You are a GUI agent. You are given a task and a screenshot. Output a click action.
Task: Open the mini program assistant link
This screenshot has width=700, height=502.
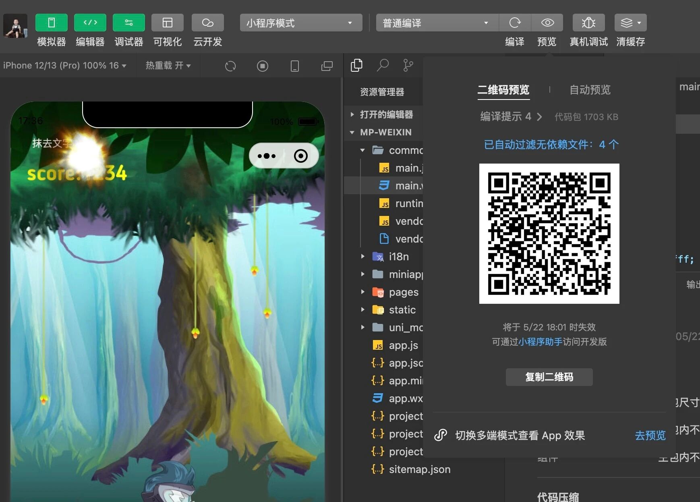pos(541,342)
